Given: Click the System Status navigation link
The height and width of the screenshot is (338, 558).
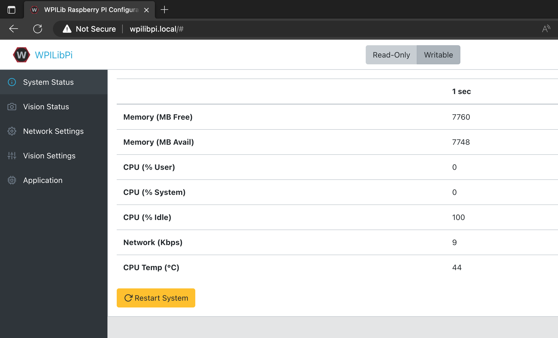Looking at the screenshot, I should point(48,82).
